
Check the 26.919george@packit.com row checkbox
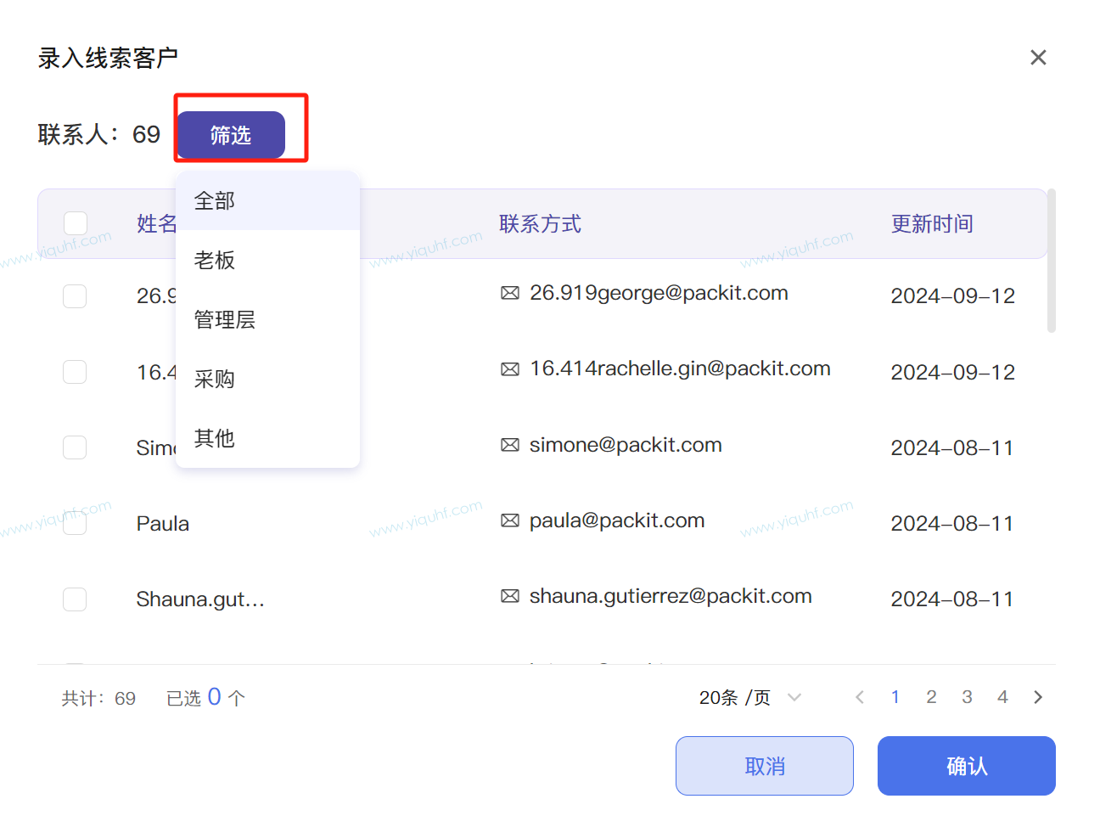75,296
